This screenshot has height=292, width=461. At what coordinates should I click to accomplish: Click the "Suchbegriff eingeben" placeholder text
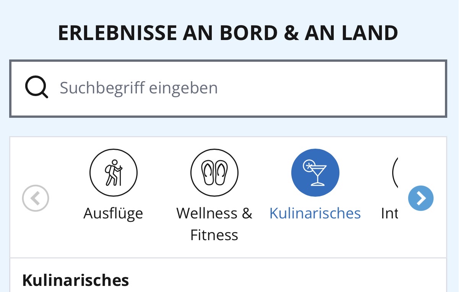[x=139, y=88]
